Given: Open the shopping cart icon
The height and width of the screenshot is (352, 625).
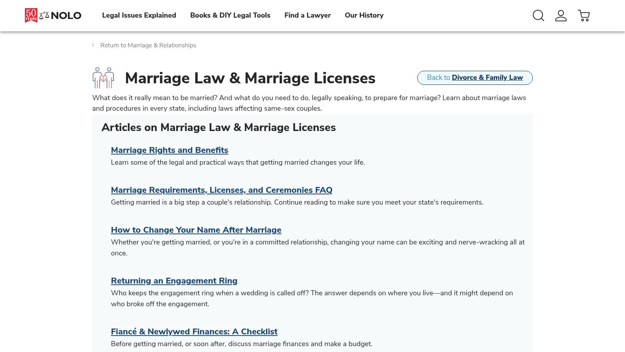Looking at the screenshot, I should pos(584,15).
